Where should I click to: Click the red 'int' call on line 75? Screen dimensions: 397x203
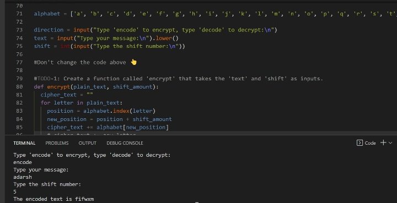pos(65,46)
